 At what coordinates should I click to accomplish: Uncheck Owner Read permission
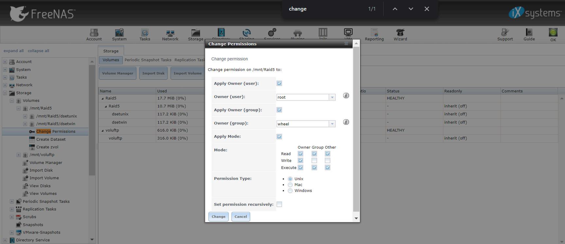tap(301, 154)
